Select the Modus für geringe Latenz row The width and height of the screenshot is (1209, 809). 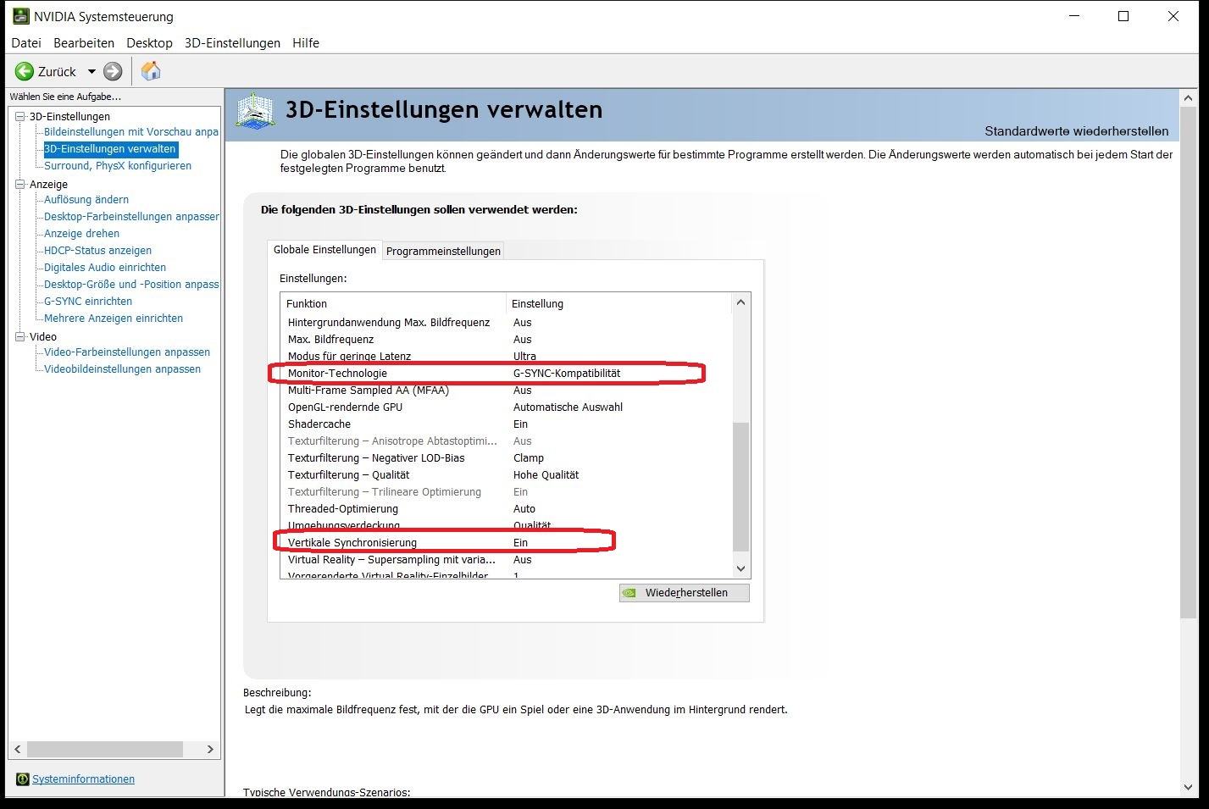pos(506,357)
